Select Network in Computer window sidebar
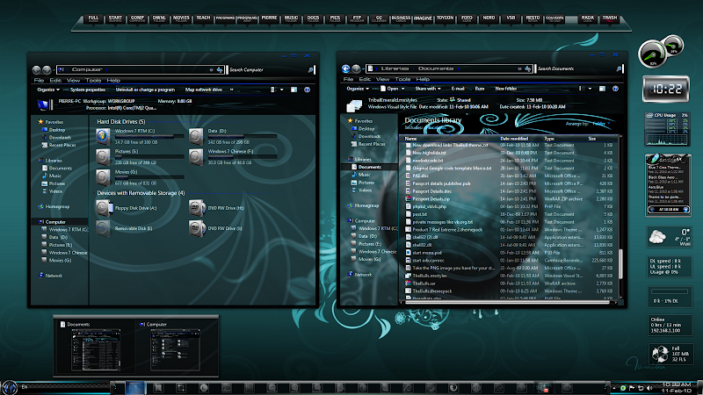703x395 pixels. tap(54, 276)
